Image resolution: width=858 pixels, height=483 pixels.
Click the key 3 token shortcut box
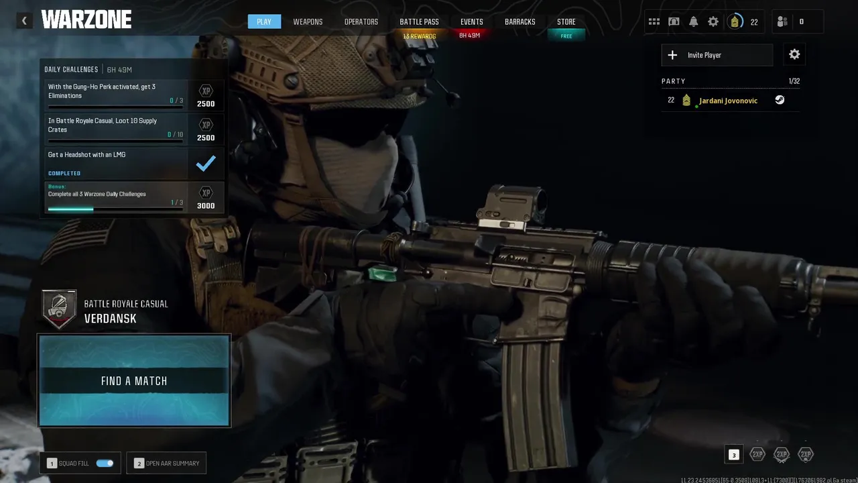coord(734,455)
